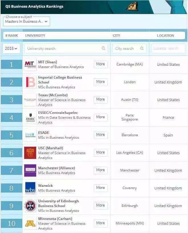This screenshot has height=233, width=188.
Task: Click the France location cell
Action: (168, 118)
